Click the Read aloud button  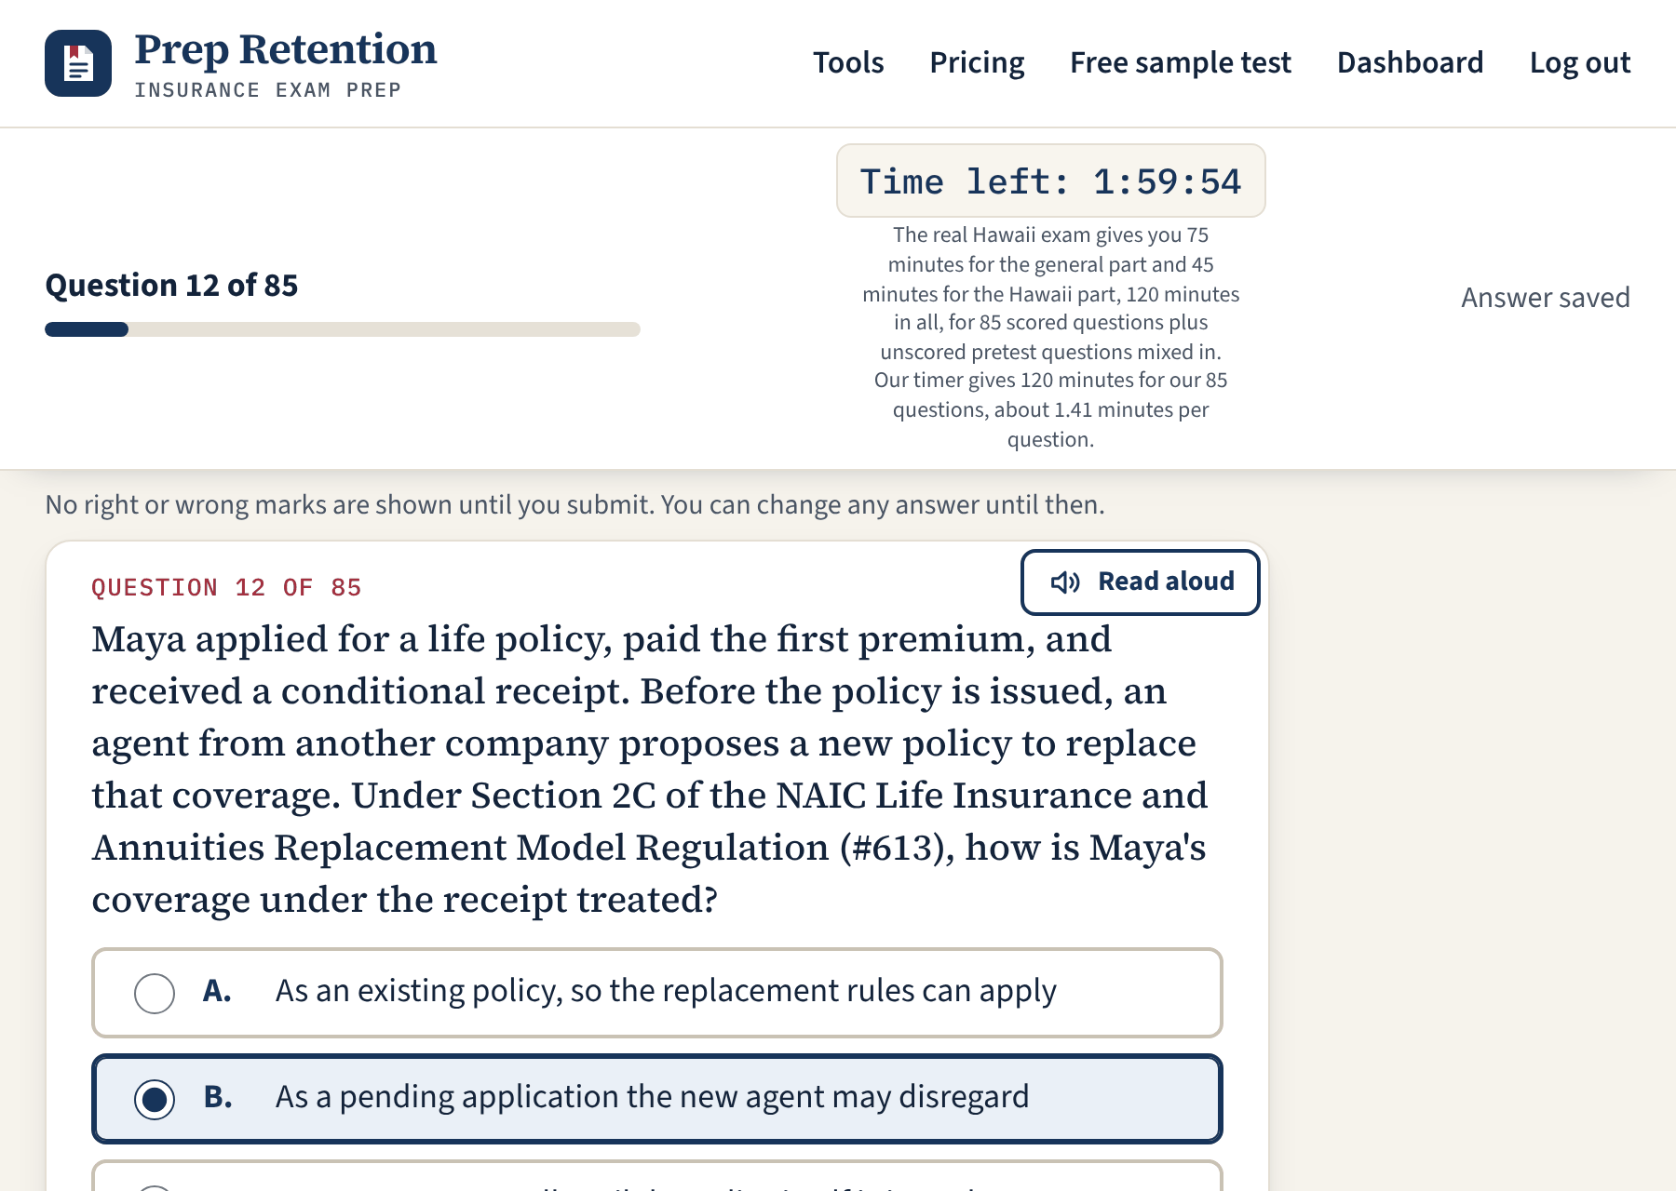tap(1141, 582)
